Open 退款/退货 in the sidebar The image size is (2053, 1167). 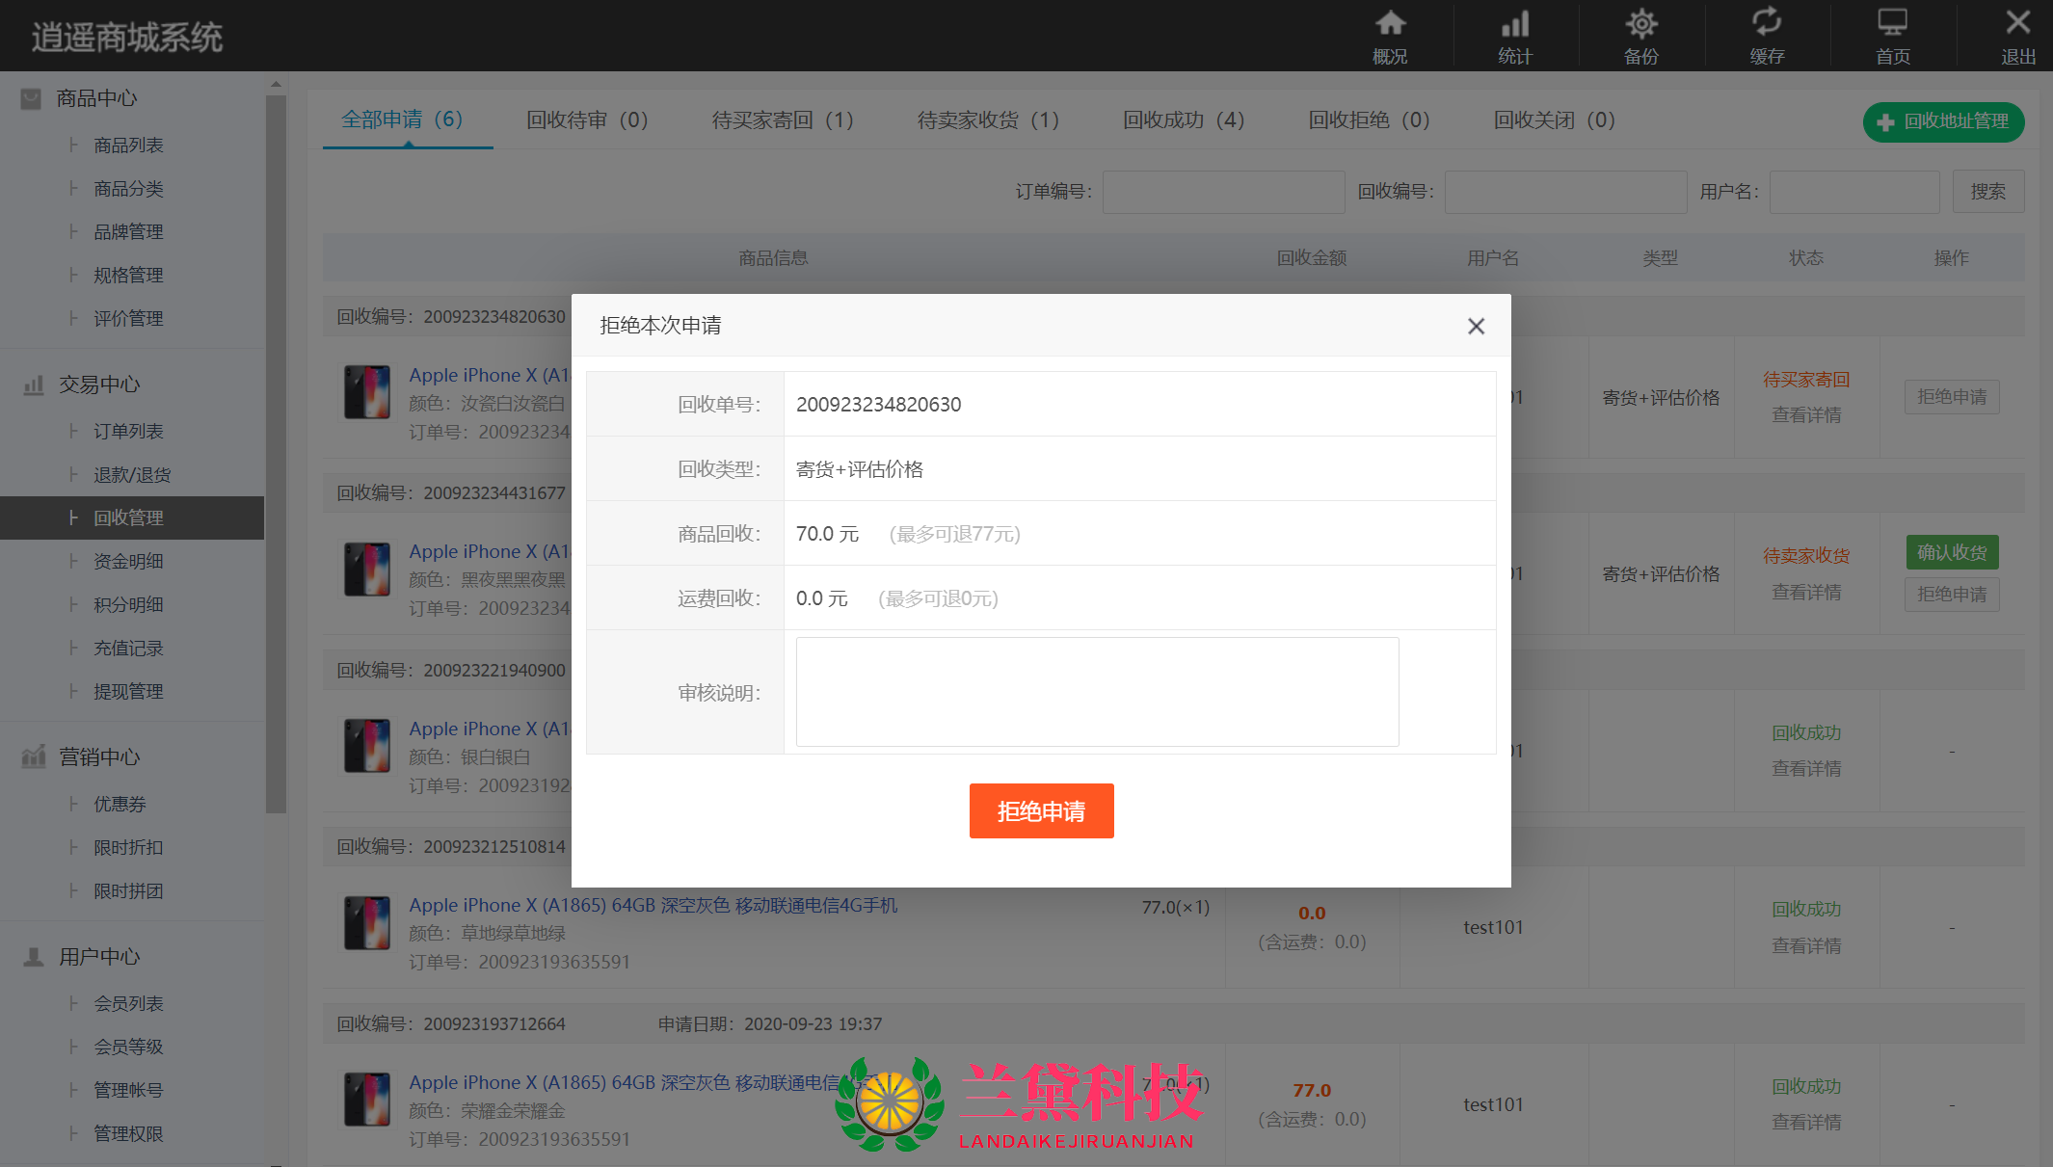click(x=132, y=475)
